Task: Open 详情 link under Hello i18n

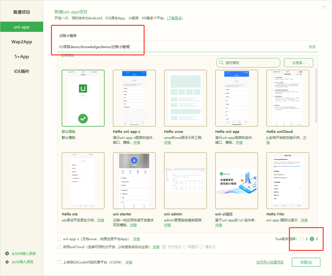Action: click(x=304, y=220)
